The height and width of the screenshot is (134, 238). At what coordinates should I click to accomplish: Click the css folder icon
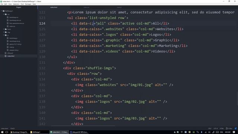pyautogui.click(x=6, y=14)
